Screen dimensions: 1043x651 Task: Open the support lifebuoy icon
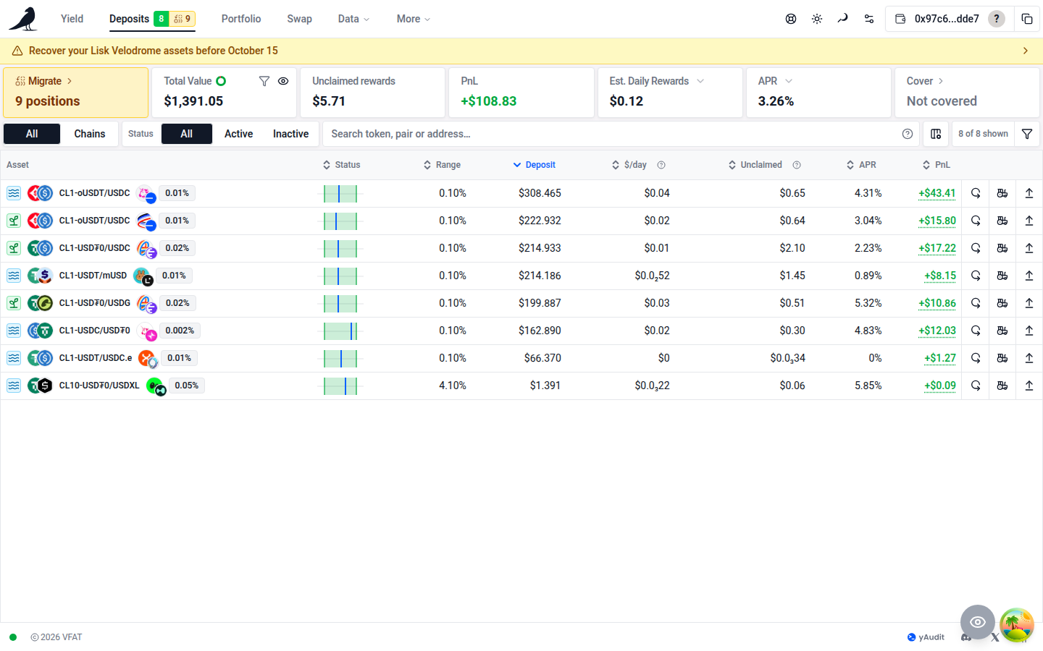[791, 19]
